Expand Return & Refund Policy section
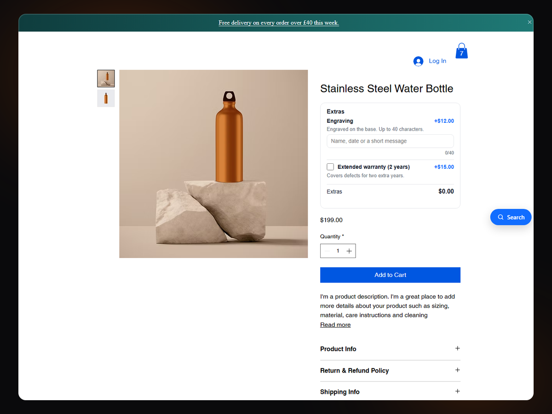The image size is (552, 414). pyautogui.click(x=390, y=370)
